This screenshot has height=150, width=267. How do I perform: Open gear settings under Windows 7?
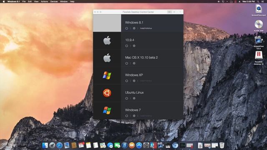134,116
